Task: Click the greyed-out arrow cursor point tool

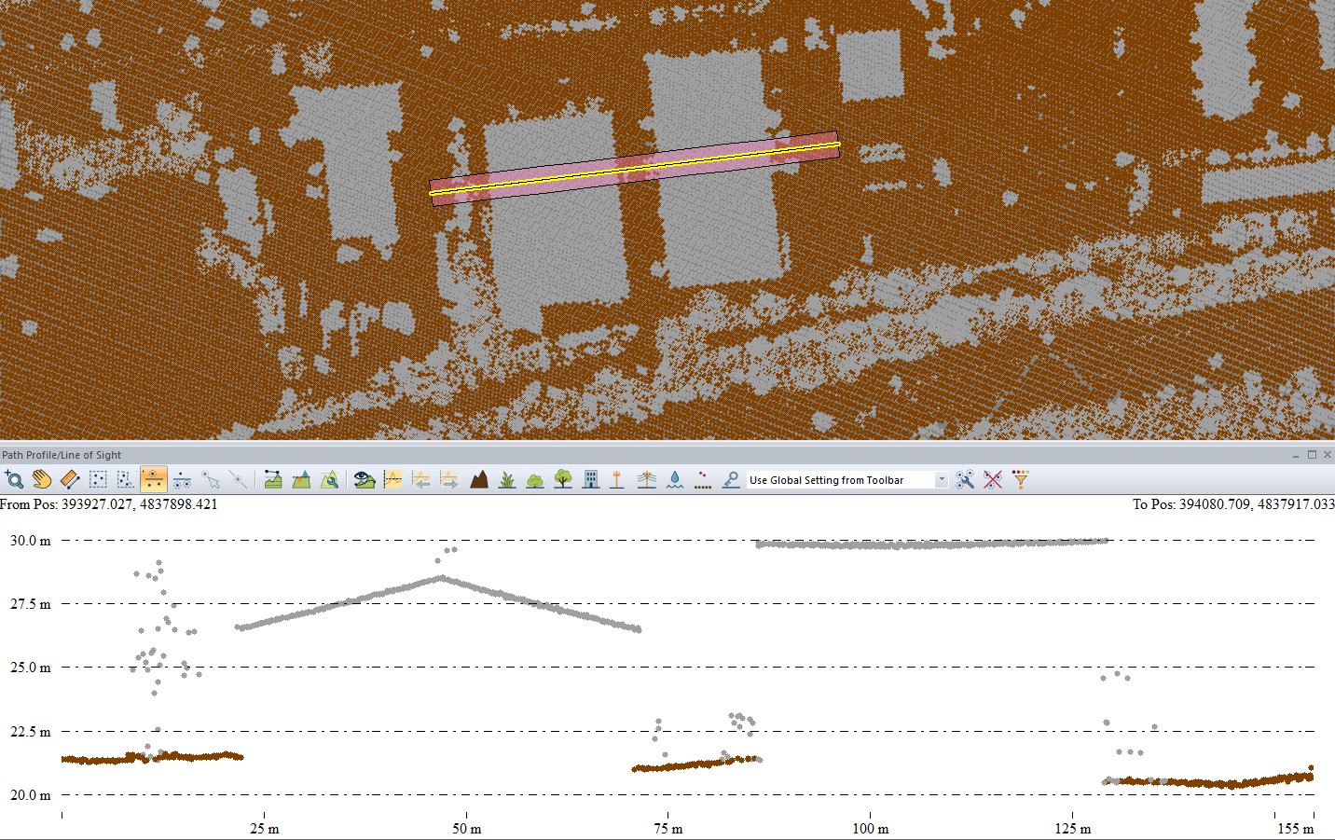Action: (212, 479)
